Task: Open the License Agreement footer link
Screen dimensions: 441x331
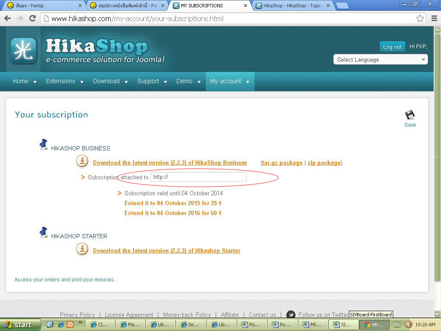Action: (129, 315)
